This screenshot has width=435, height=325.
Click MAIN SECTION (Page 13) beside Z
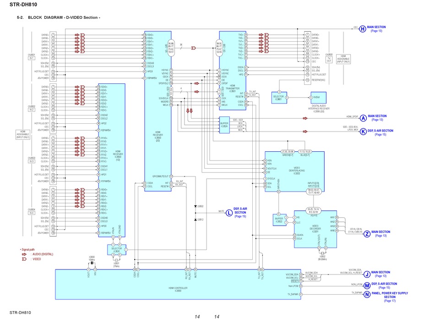point(381,234)
